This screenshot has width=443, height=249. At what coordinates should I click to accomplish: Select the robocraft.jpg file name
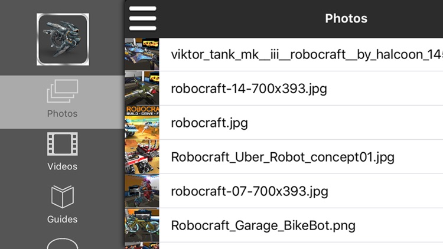[209, 123]
